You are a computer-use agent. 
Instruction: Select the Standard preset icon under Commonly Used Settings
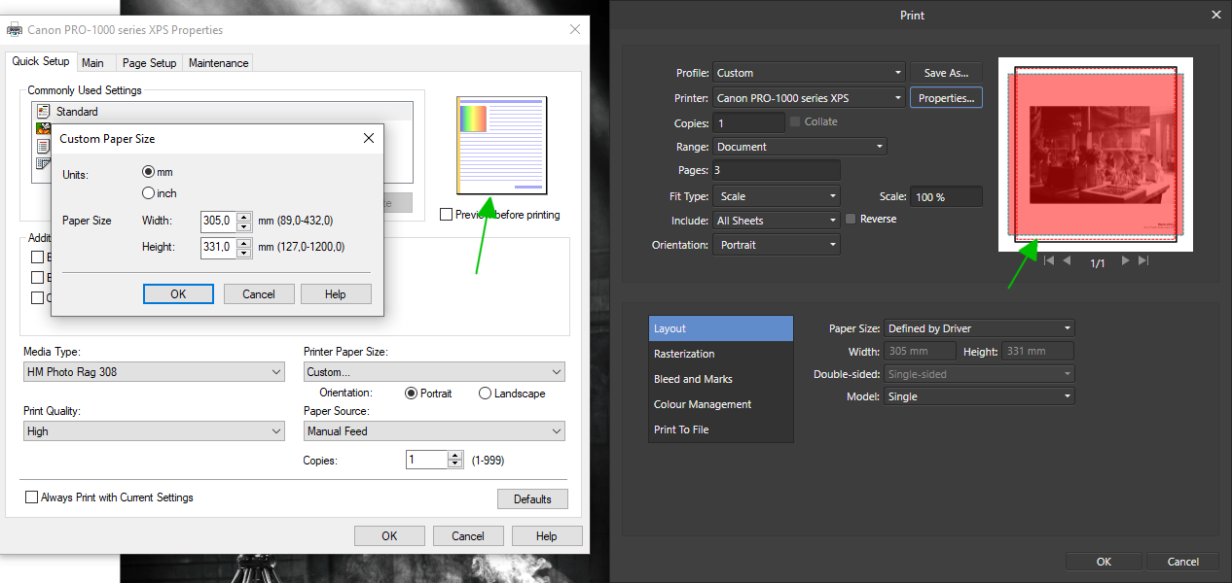[x=43, y=111]
